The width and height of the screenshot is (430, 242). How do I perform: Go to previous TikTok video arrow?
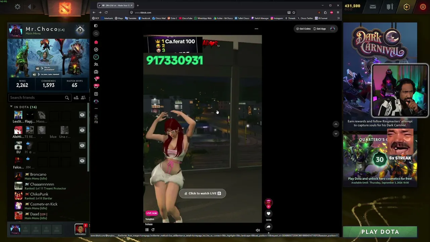pos(336,124)
